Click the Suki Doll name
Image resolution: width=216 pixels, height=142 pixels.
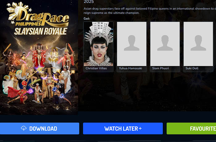(192, 68)
